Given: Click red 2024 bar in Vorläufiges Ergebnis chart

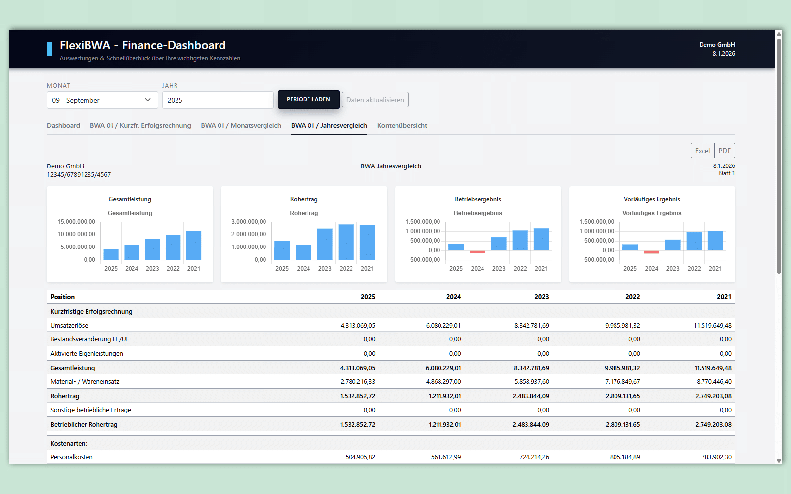Looking at the screenshot, I should tap(651, 252).
